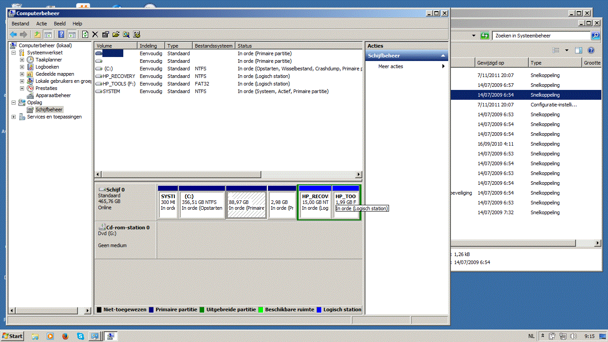Expand the Taakplanner tree node

[22, 60]
